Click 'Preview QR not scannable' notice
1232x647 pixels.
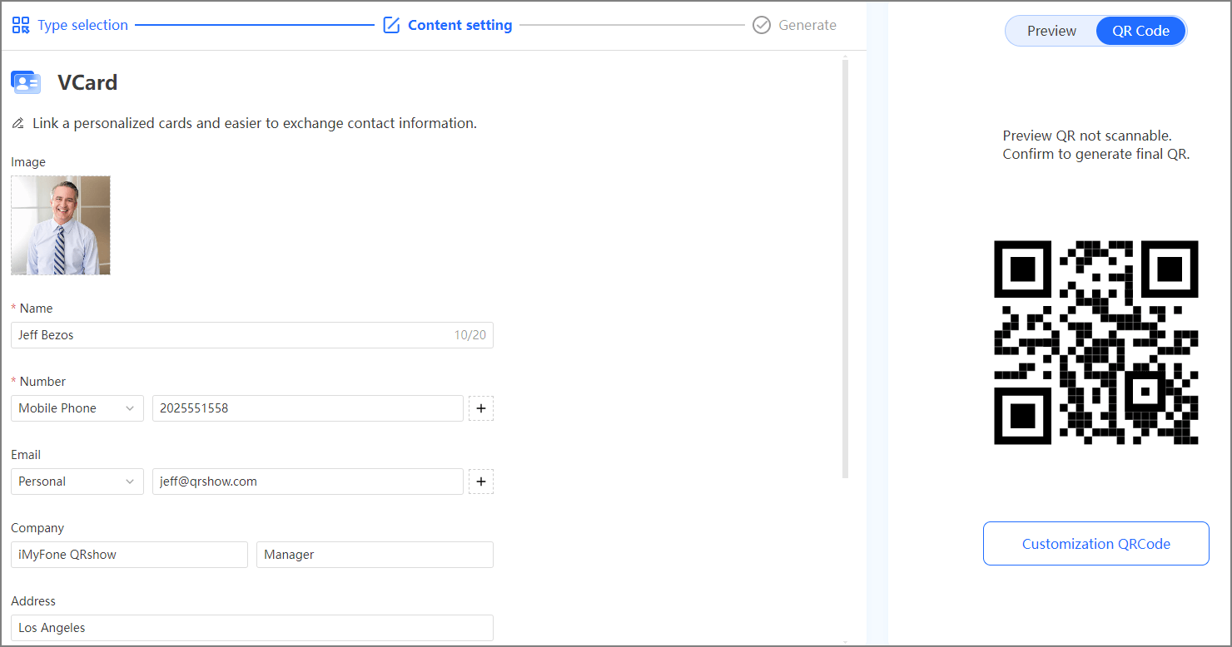(1095, 145)
